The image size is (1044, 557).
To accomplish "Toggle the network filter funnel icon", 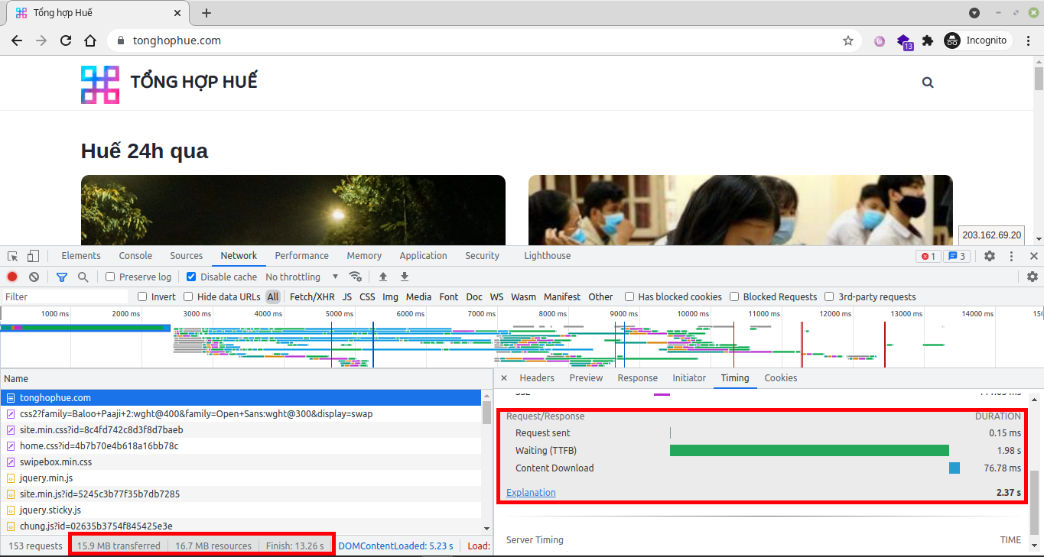I will pos(62,277).
